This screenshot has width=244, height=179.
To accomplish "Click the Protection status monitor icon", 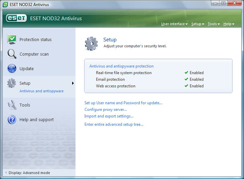I will pos(12,39).
